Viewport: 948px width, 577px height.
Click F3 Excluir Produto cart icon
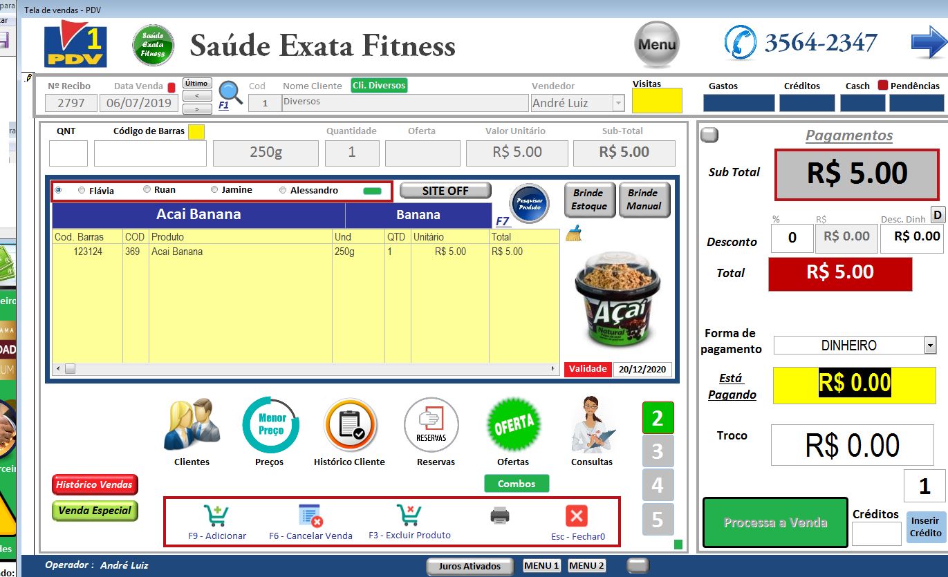pyautogui.click(x=409, y=515)
